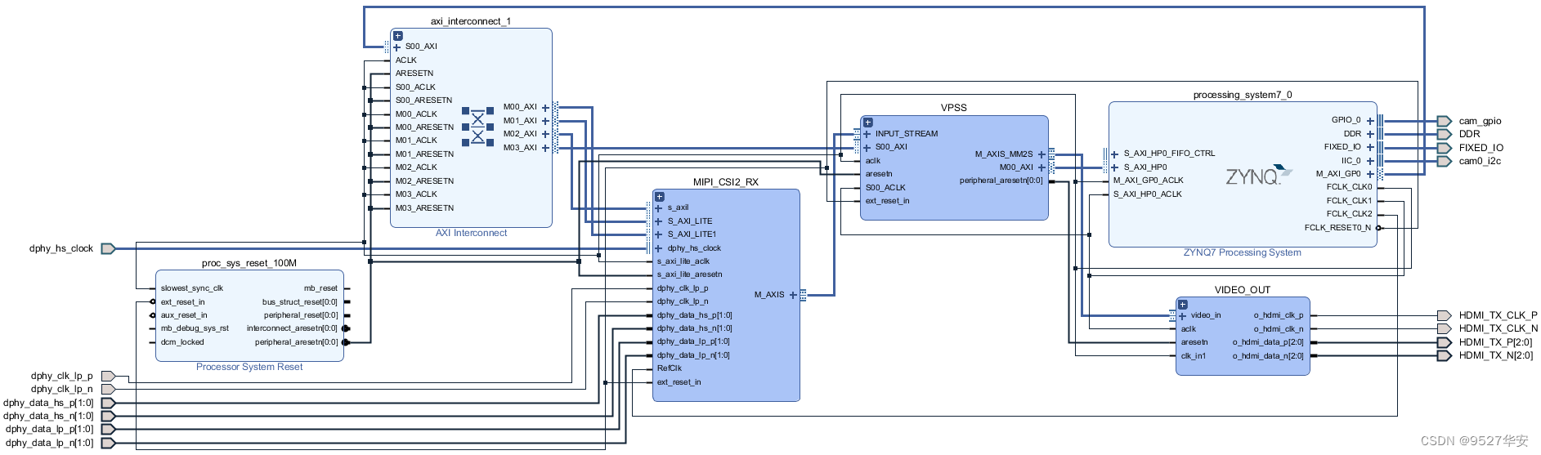Click the RefClk pin on MIPI_CSI2_RX
The height and width of the screenshot is (455, 1541).
coord(670,368)
